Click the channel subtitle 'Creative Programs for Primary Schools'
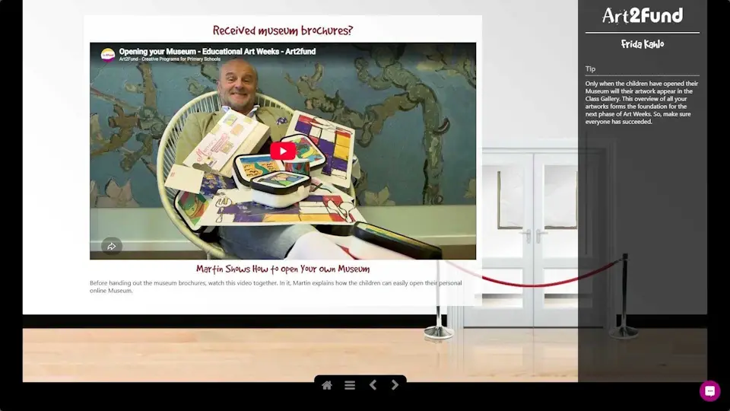This screenshot has width=730, height=411. pyautogui.click(x=182, y=59)
